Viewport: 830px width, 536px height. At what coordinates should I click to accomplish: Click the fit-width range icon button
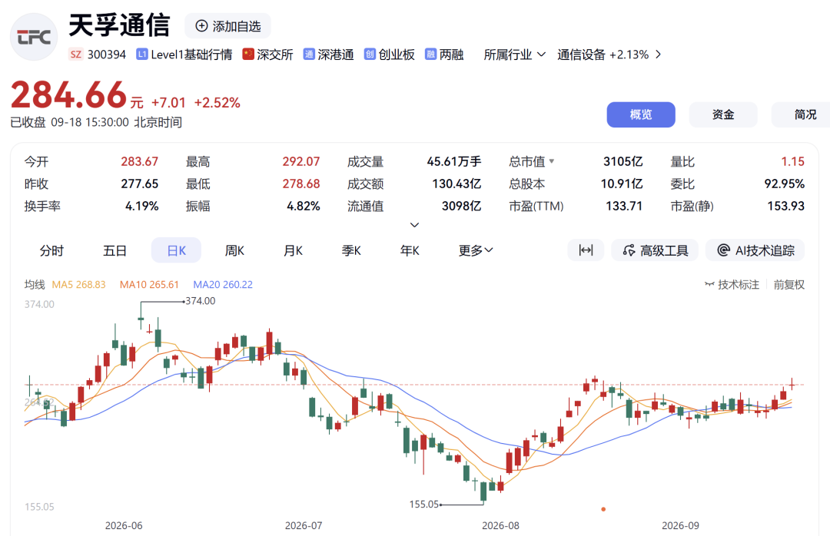point(586,250)
